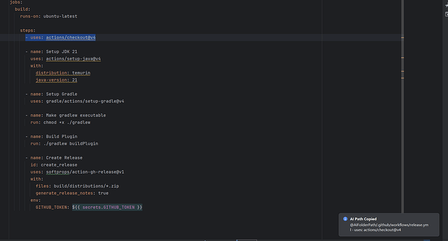The image size is (448, 241).
Task: Click the "name: Setup JDK 21" line
Action: [x=54, y=52]
